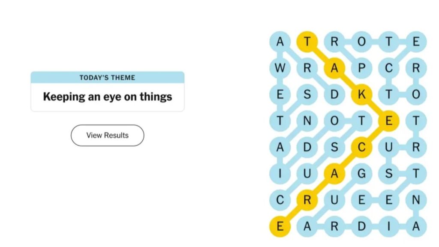Tap the D between A and S
Image resolution: width=439 pixels, height=247 pixels.
click(307, 148)
